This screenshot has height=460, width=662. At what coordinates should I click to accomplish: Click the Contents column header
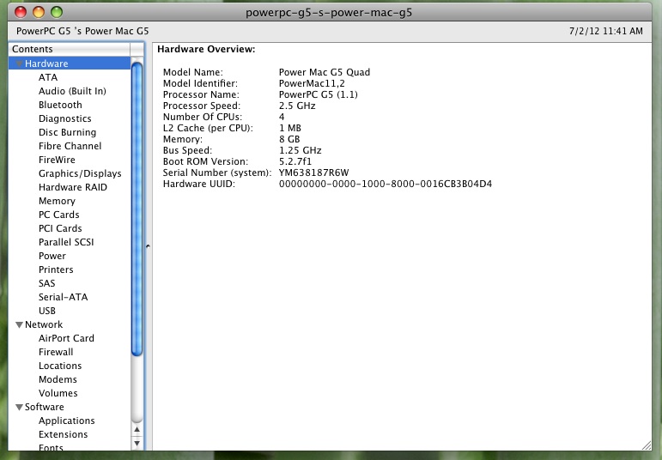click(70, 49)
